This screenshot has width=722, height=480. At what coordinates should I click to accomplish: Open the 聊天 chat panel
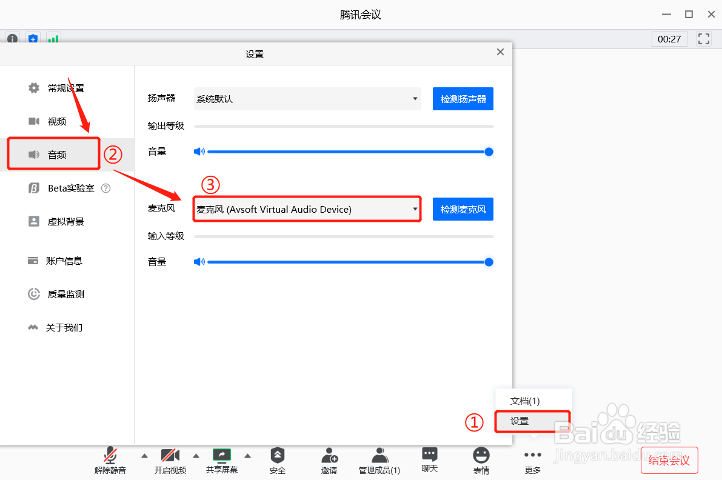[x=430, y=459]
